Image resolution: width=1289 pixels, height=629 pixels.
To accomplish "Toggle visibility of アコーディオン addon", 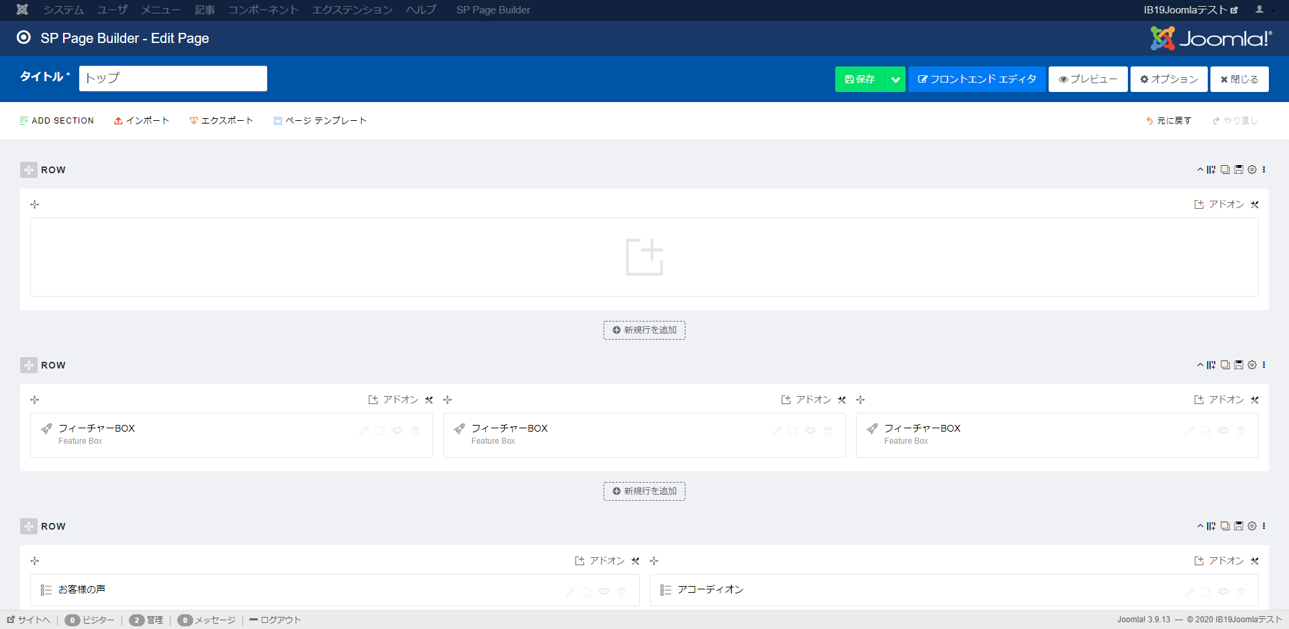I will point(1223,592).
